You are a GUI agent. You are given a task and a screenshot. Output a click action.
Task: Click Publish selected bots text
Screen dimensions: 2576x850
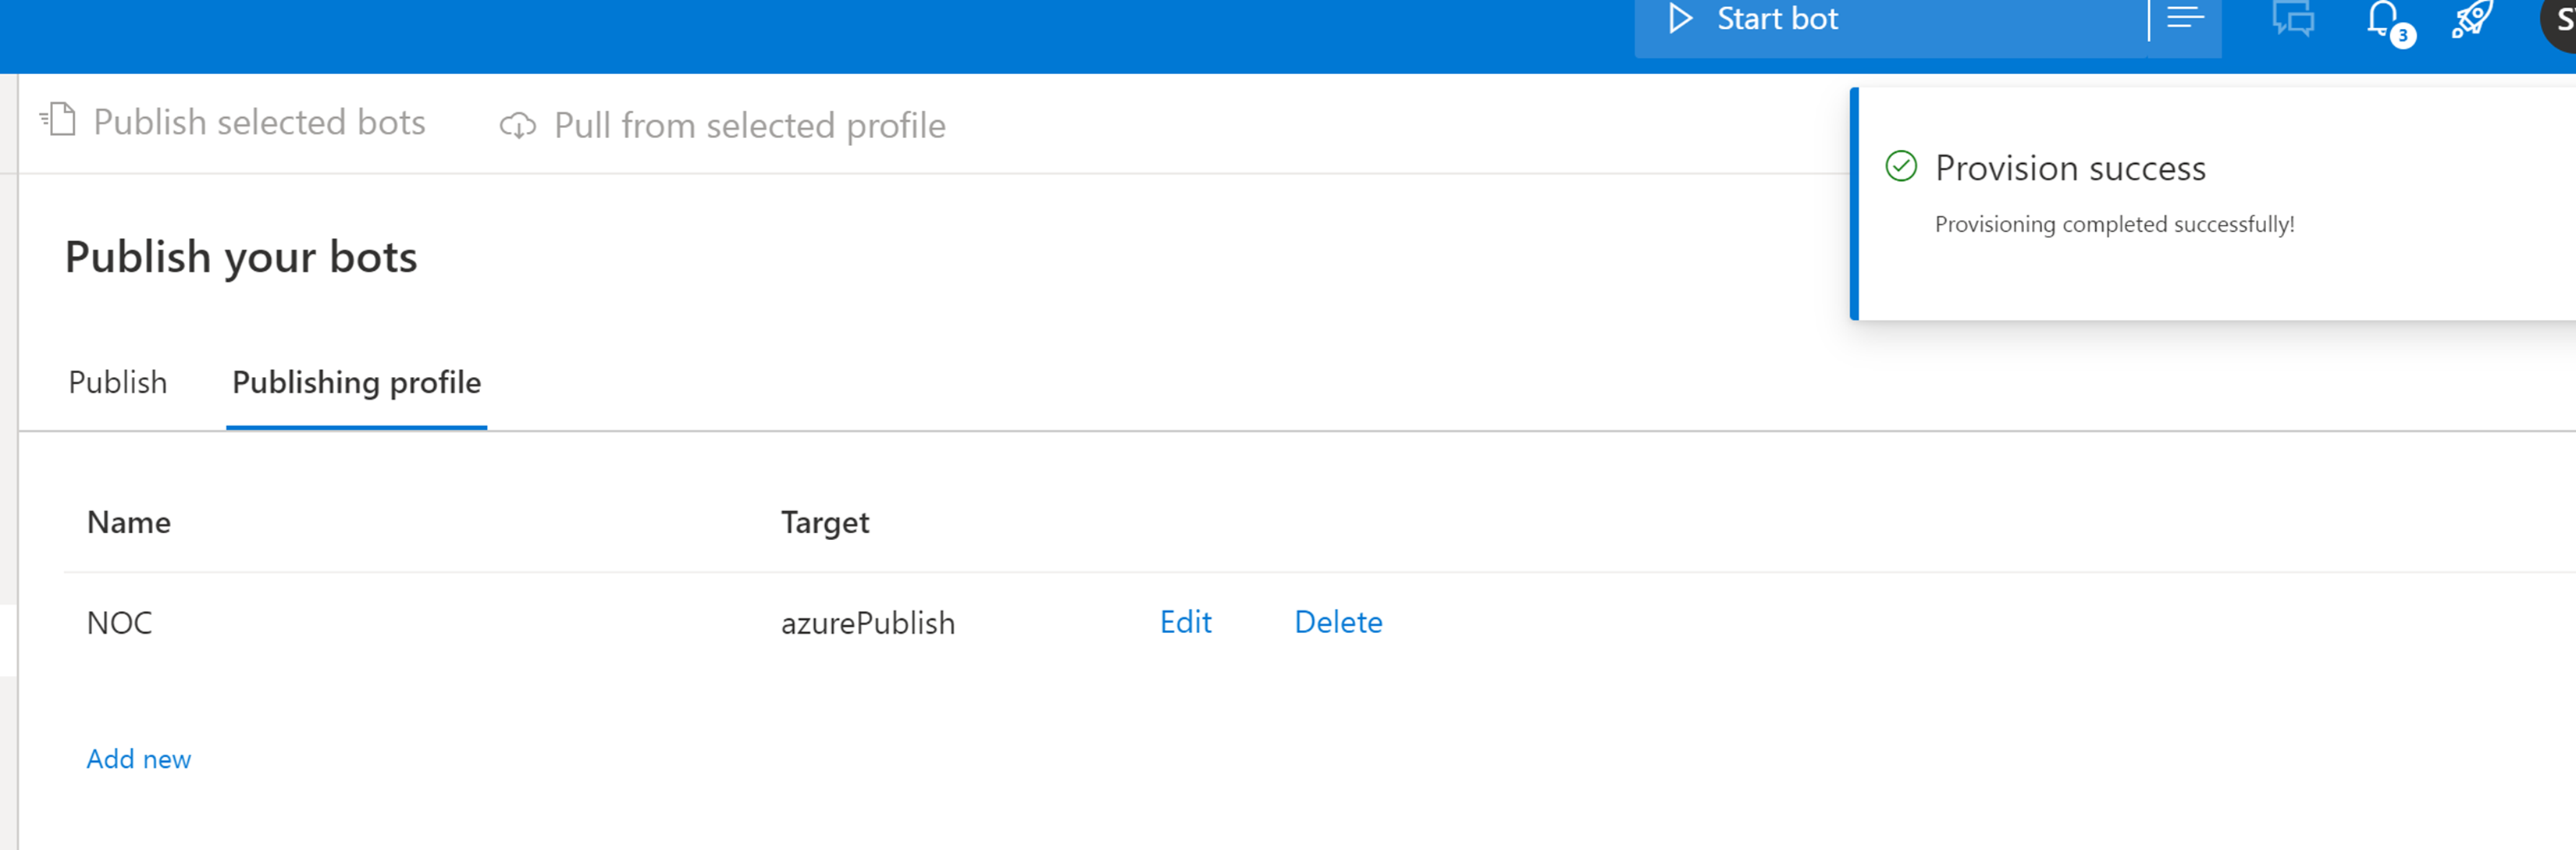pyautogui.click(x=259, y=122)
